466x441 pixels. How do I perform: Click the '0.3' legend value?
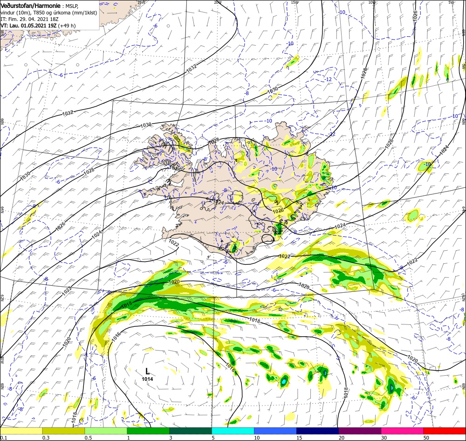(46, 438)
